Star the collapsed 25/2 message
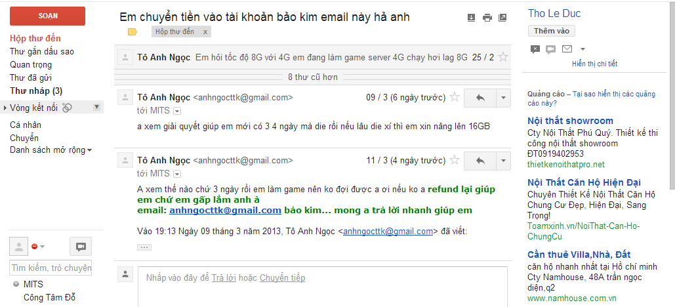 [502, 57]
